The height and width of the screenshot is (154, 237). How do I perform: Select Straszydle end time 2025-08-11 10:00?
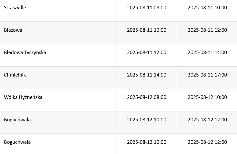pos(207,8)
